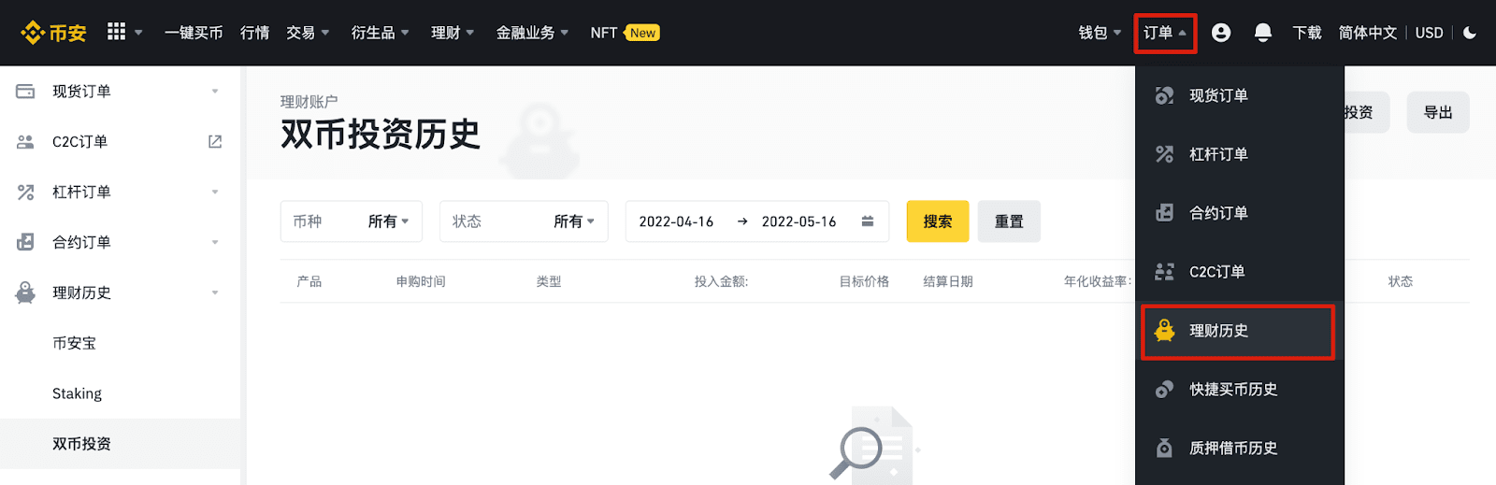Screen dimensions: 1496x485
Task: Click 目标价格 column header
Action: 864,281
